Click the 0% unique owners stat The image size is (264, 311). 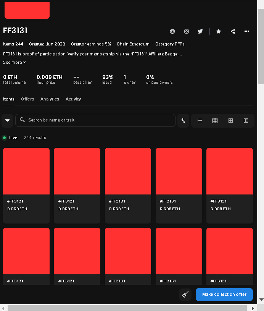coord(159,79)
